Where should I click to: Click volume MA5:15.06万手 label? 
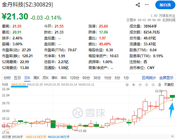point(36,137)
